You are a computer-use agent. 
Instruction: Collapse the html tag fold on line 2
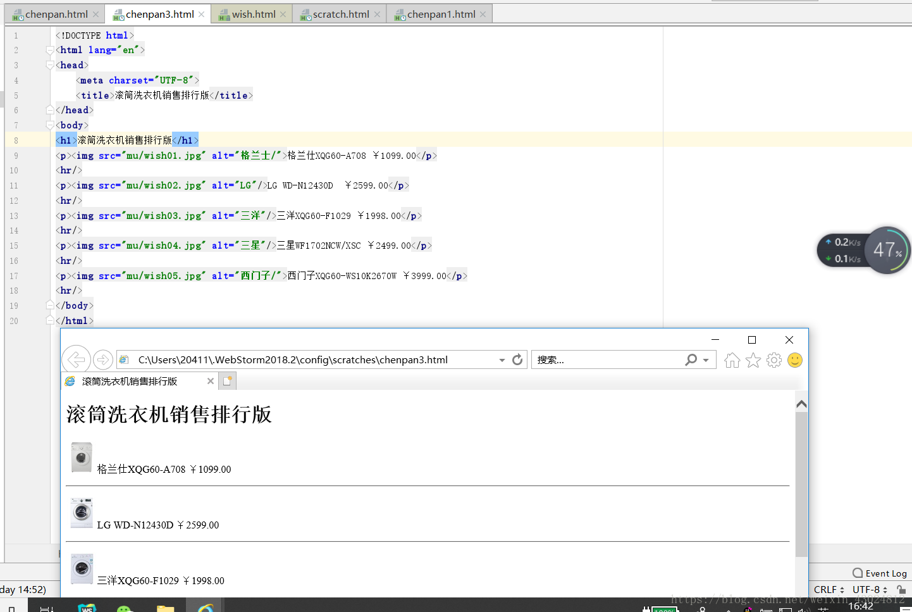[x=50, y=50]
